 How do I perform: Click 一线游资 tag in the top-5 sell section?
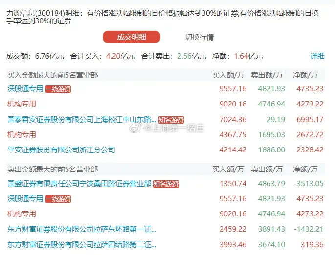pyautogui.click(x=58, y=199)
